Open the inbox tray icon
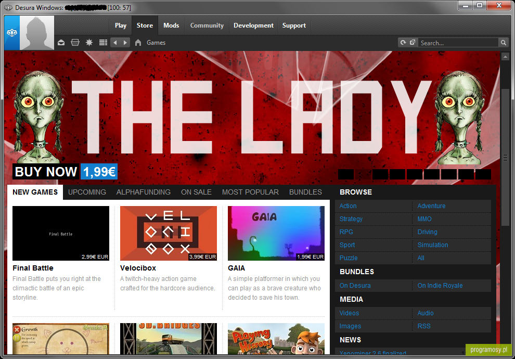The height and width of the screenshot is (359, 515). pyautogui.click(x=61, y=43)
